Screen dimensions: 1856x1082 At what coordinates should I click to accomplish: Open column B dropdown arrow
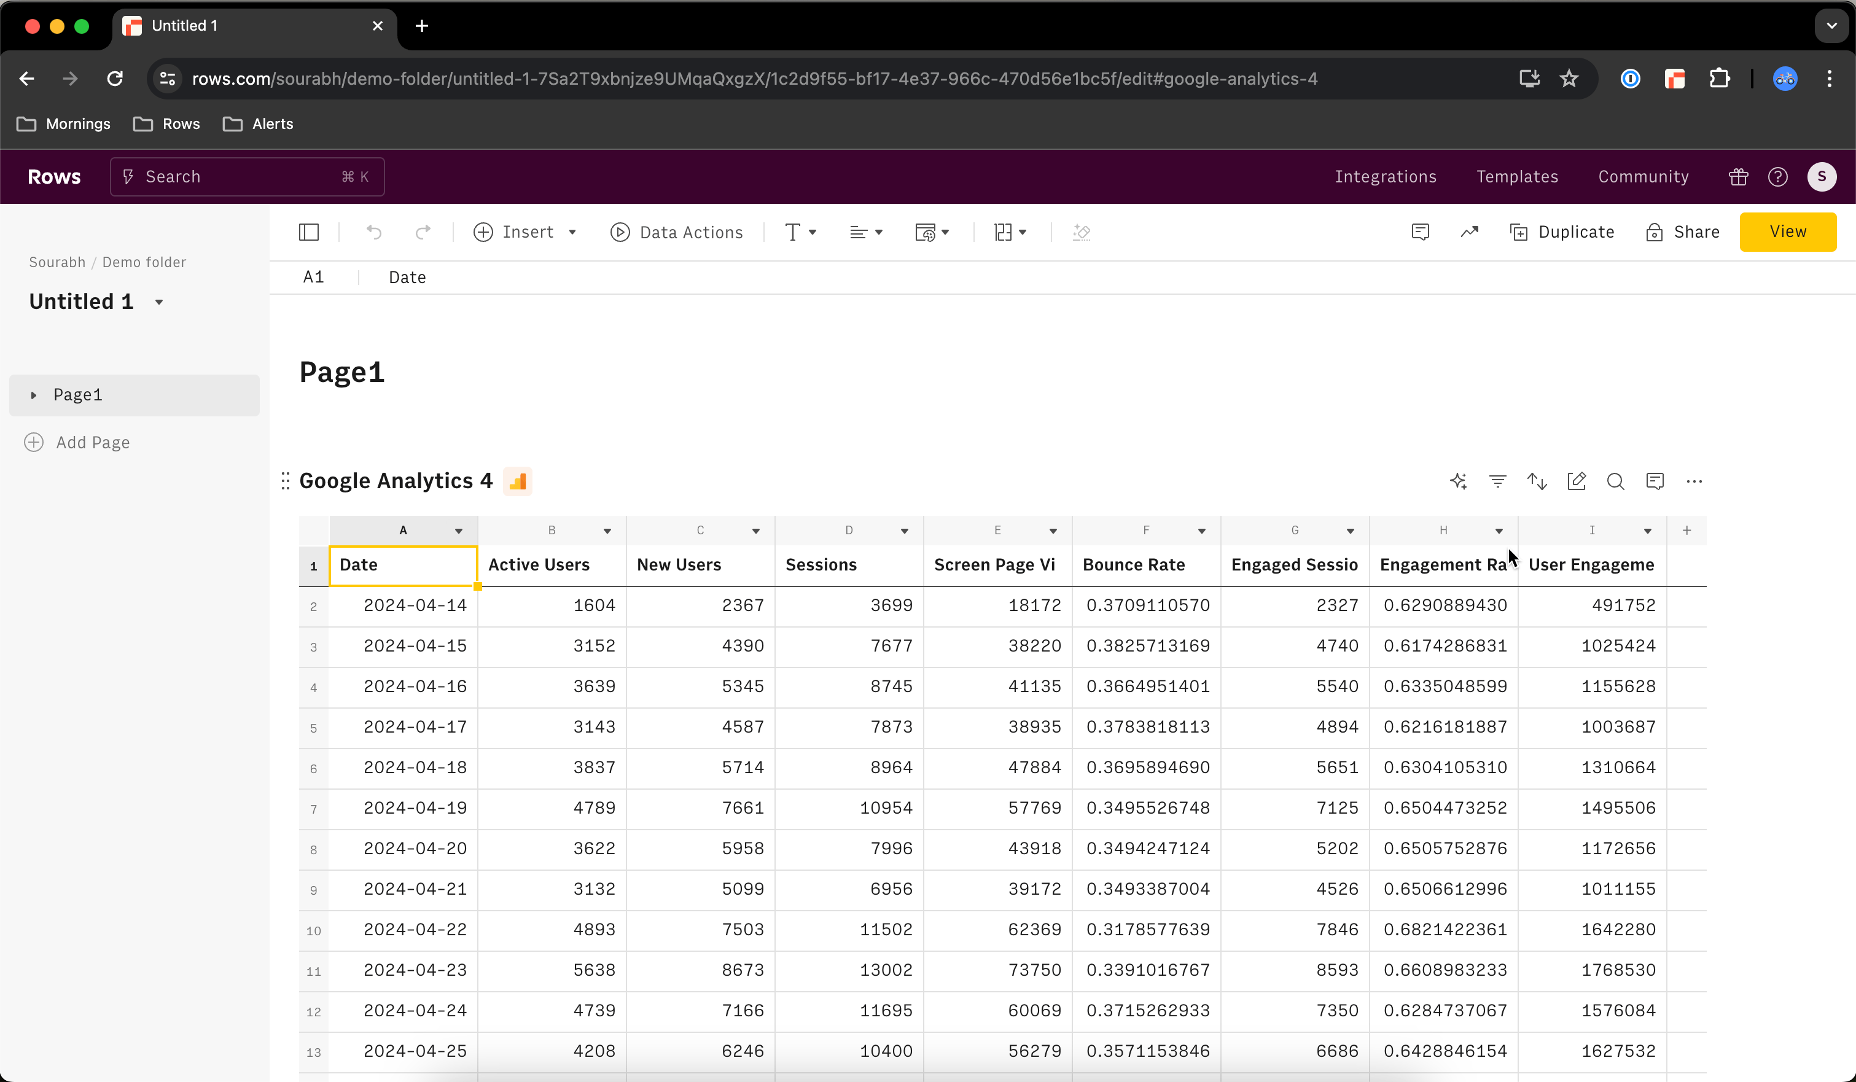point(607,531)
